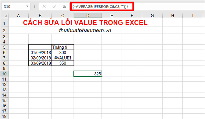
Task: Click the formula bar AVERAGE formula text
Action: (100, 6)
